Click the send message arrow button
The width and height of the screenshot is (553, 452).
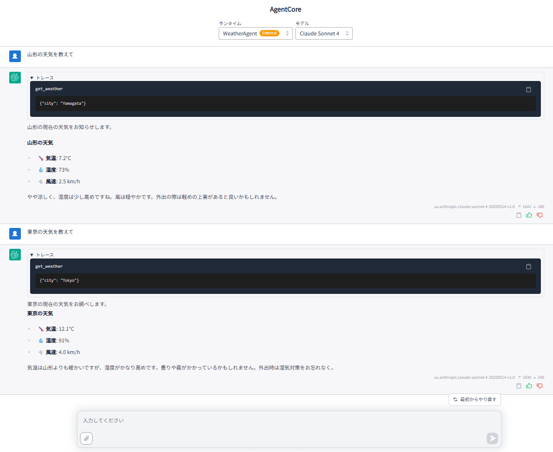click(492, 438)
